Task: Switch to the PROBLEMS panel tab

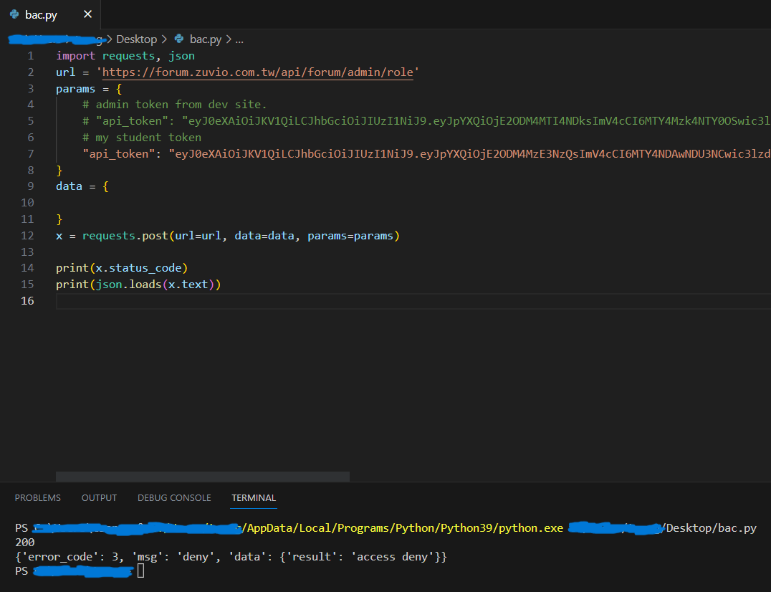Action: pos(38,497)
